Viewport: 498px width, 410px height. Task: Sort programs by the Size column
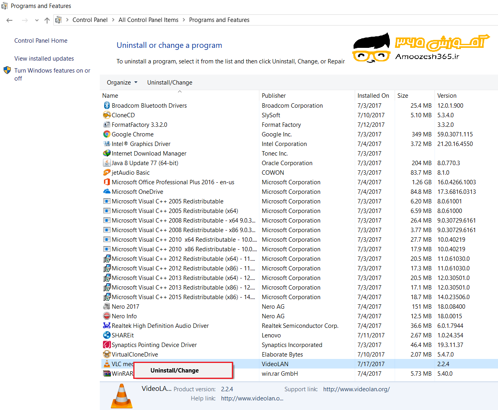[x=403, y=96]
